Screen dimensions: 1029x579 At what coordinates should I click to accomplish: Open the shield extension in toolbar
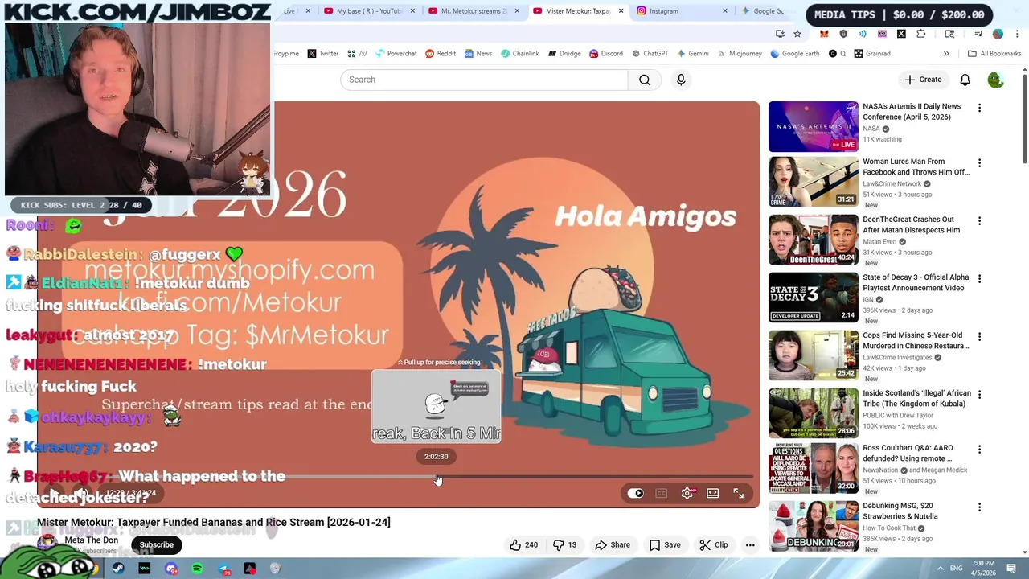pyautogui.click(x=843, y=34)
